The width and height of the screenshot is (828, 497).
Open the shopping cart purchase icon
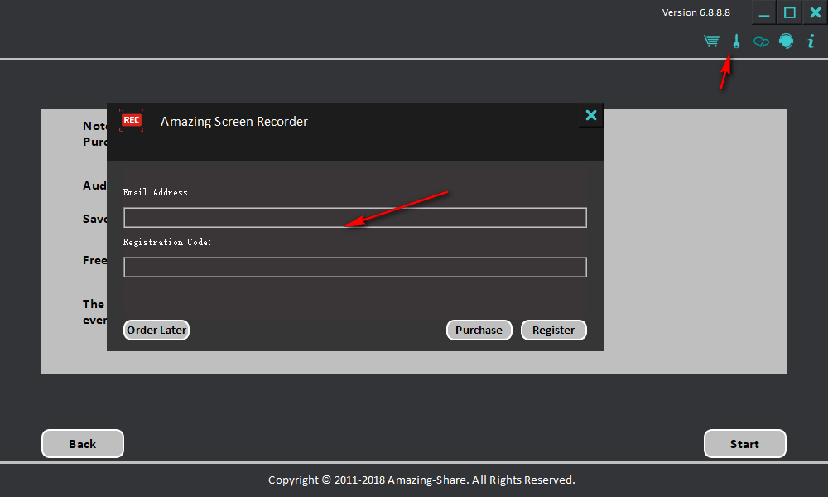point(711,41)
